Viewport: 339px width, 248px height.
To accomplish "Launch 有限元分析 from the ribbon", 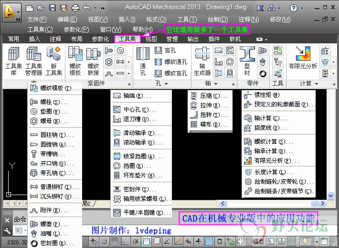I will (303, 58).
